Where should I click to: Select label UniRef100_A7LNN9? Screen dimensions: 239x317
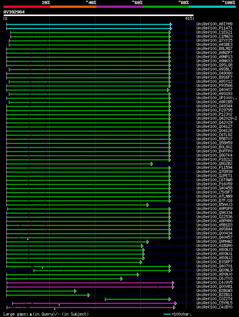pos(214,196)
